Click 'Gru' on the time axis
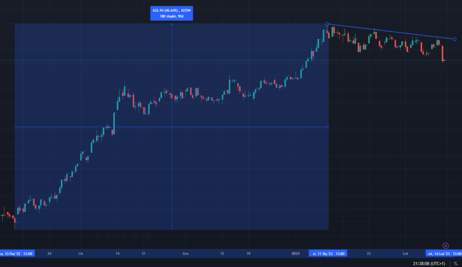This screenshot has width=462, height=267. (185, 253)
